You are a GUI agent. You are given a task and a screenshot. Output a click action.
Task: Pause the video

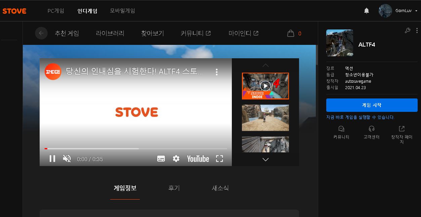pyautogui.click(x=52, y=159)
